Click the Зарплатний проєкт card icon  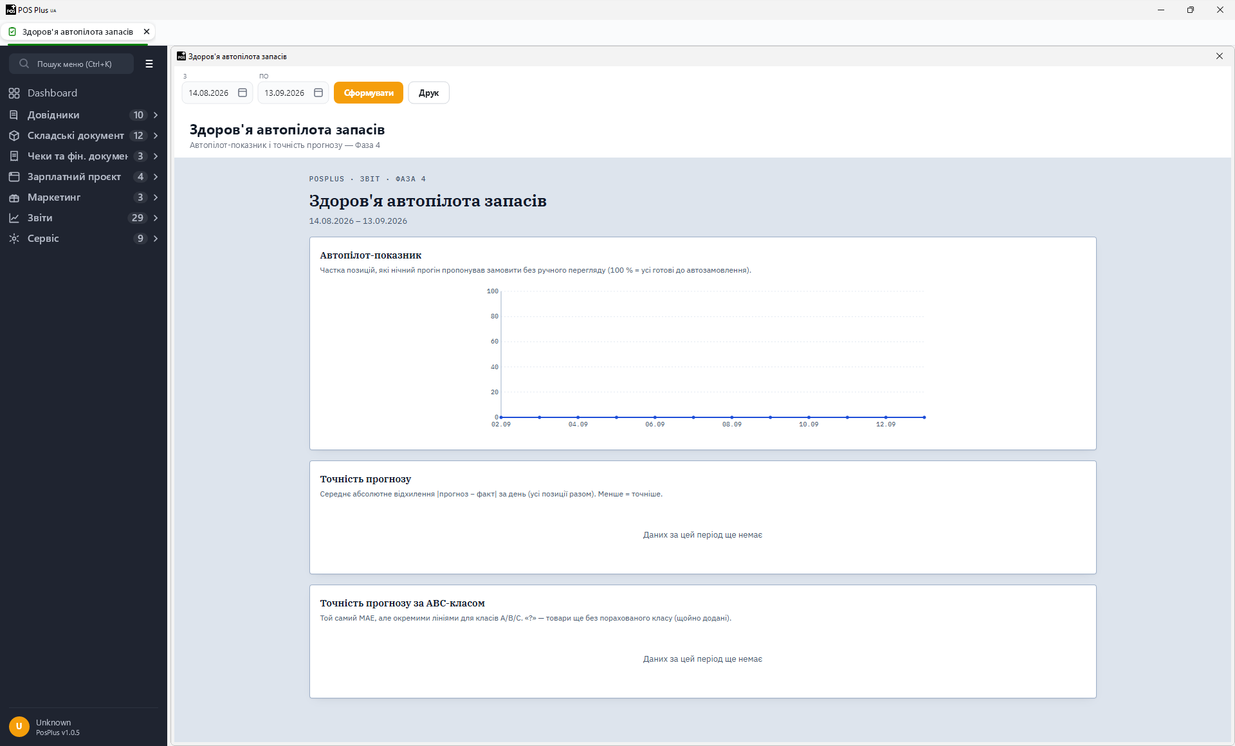click(14, 177)
